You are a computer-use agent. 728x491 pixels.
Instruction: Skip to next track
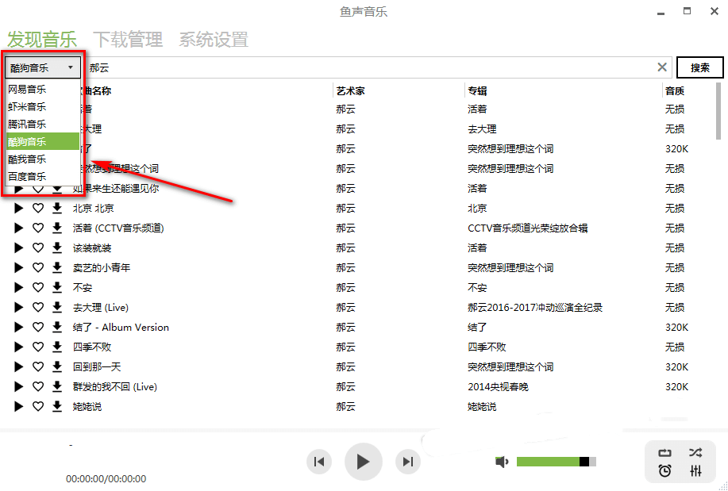coord(407,462)
